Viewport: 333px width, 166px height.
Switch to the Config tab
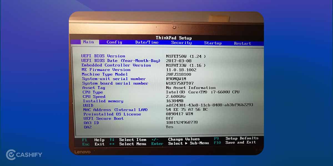(114, 42)
